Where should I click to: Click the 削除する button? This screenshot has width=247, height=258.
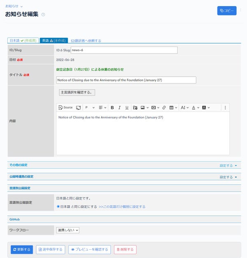coord(125,249)
